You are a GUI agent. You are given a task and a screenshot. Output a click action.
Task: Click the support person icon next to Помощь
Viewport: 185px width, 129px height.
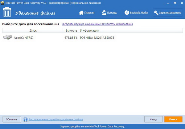click(104, 13)
